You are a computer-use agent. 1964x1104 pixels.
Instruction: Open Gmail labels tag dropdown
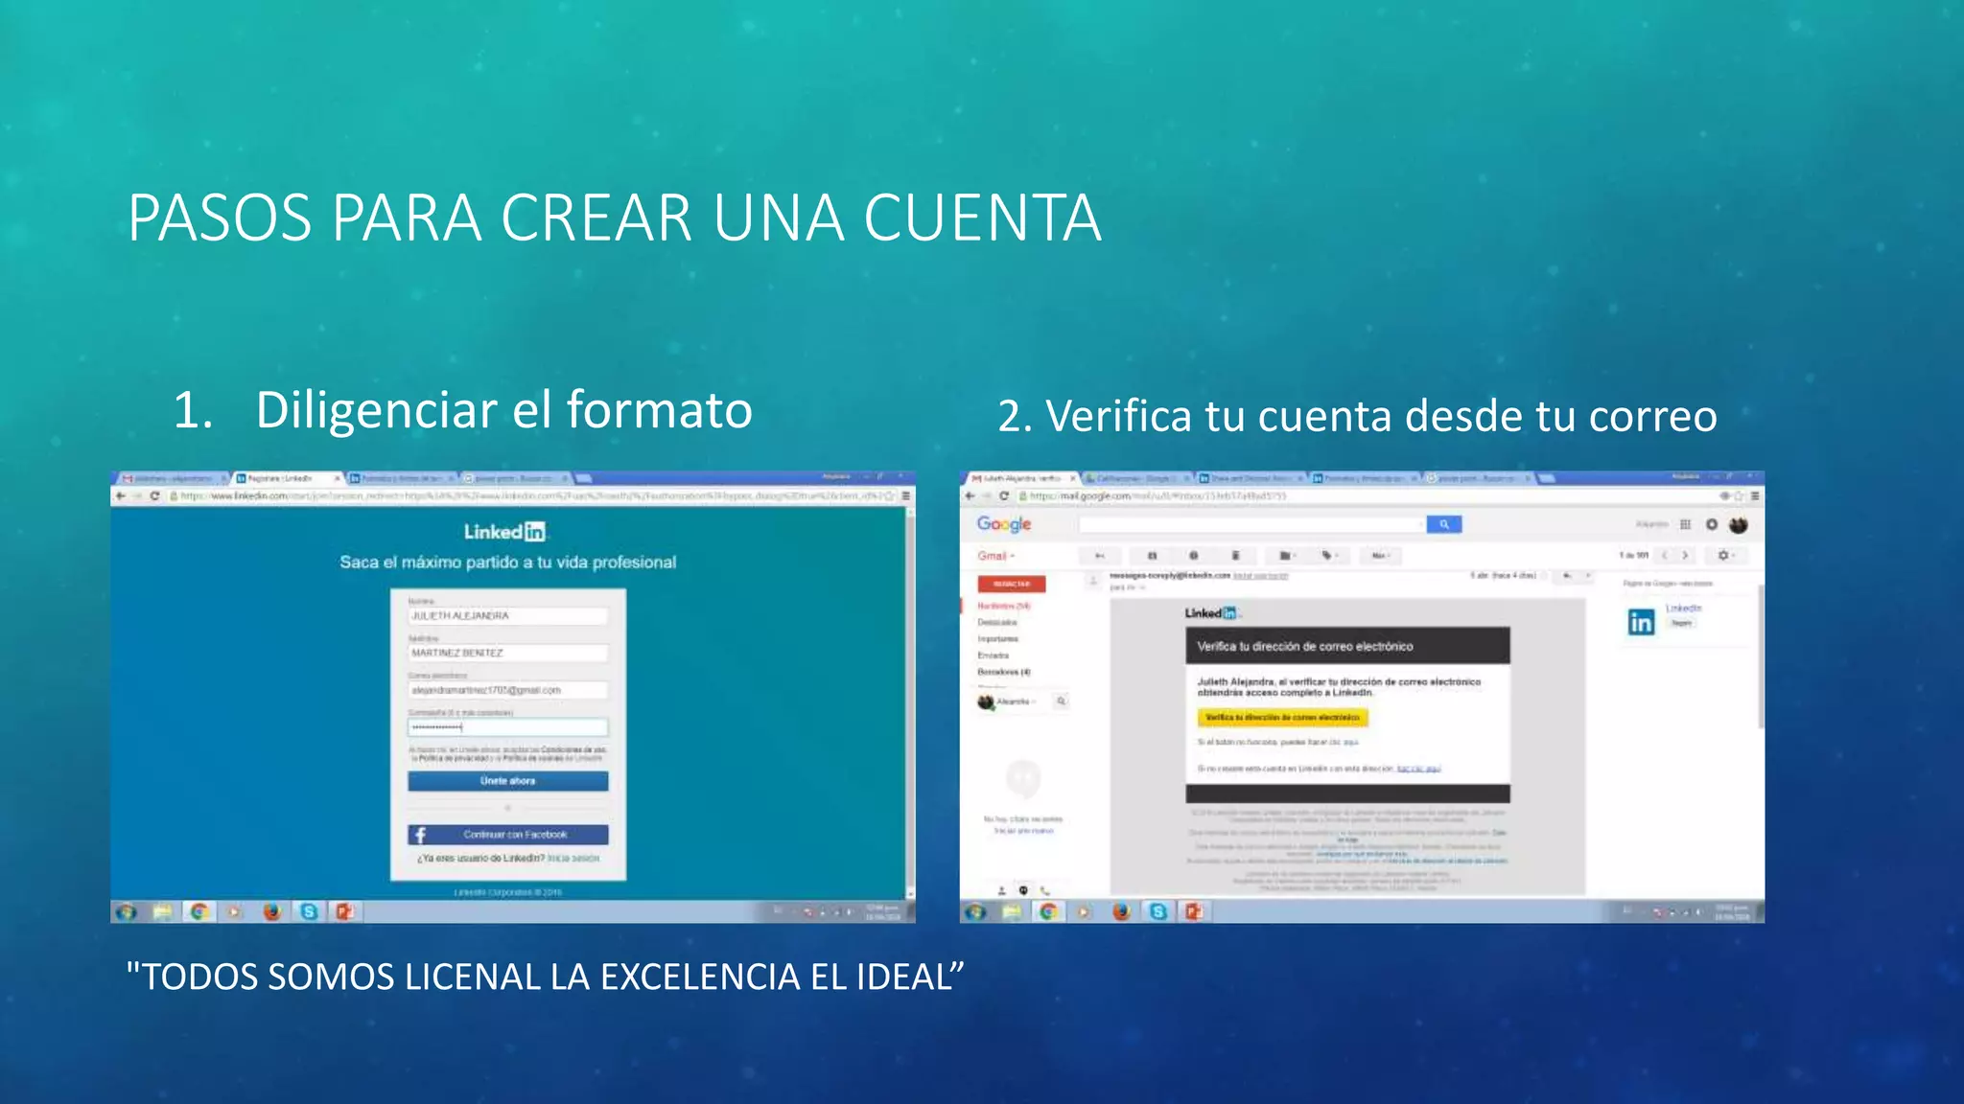pyautogui.click(x=1328, y=556)
